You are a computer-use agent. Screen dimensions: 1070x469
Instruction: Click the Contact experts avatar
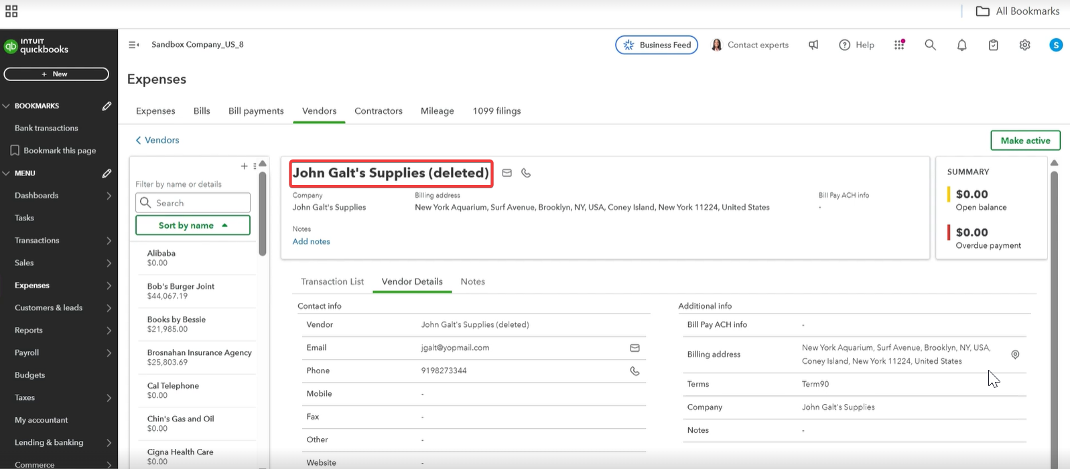[x=716, y=45]
